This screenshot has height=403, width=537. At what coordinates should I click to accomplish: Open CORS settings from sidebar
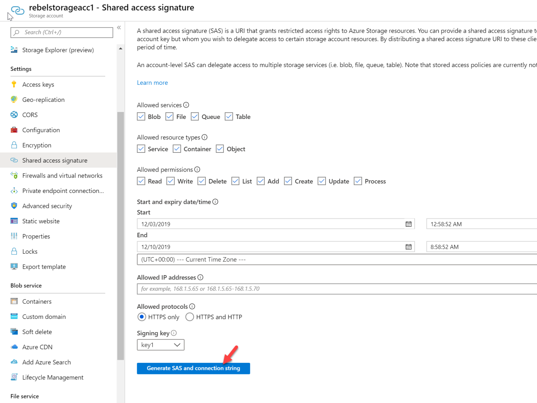click(30, 114)
